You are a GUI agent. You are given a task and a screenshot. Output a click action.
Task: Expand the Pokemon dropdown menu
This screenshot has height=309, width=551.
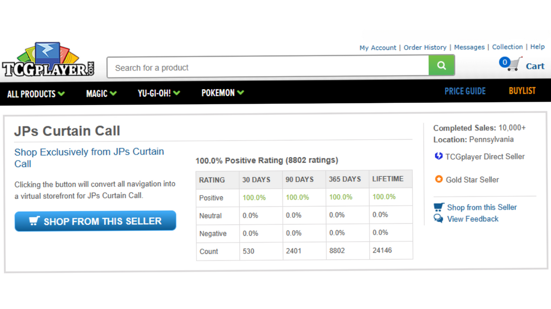[222, 93]
